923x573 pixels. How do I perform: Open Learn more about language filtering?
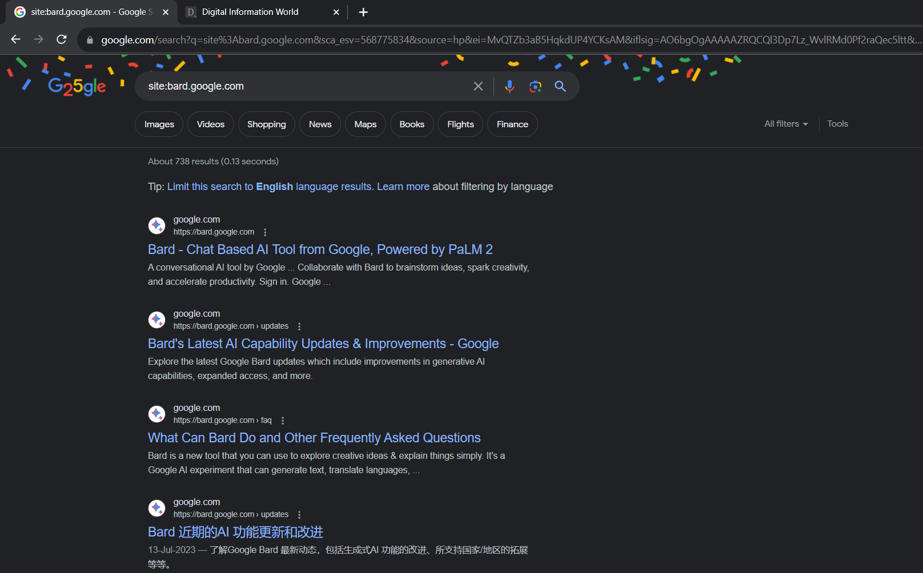403,187
